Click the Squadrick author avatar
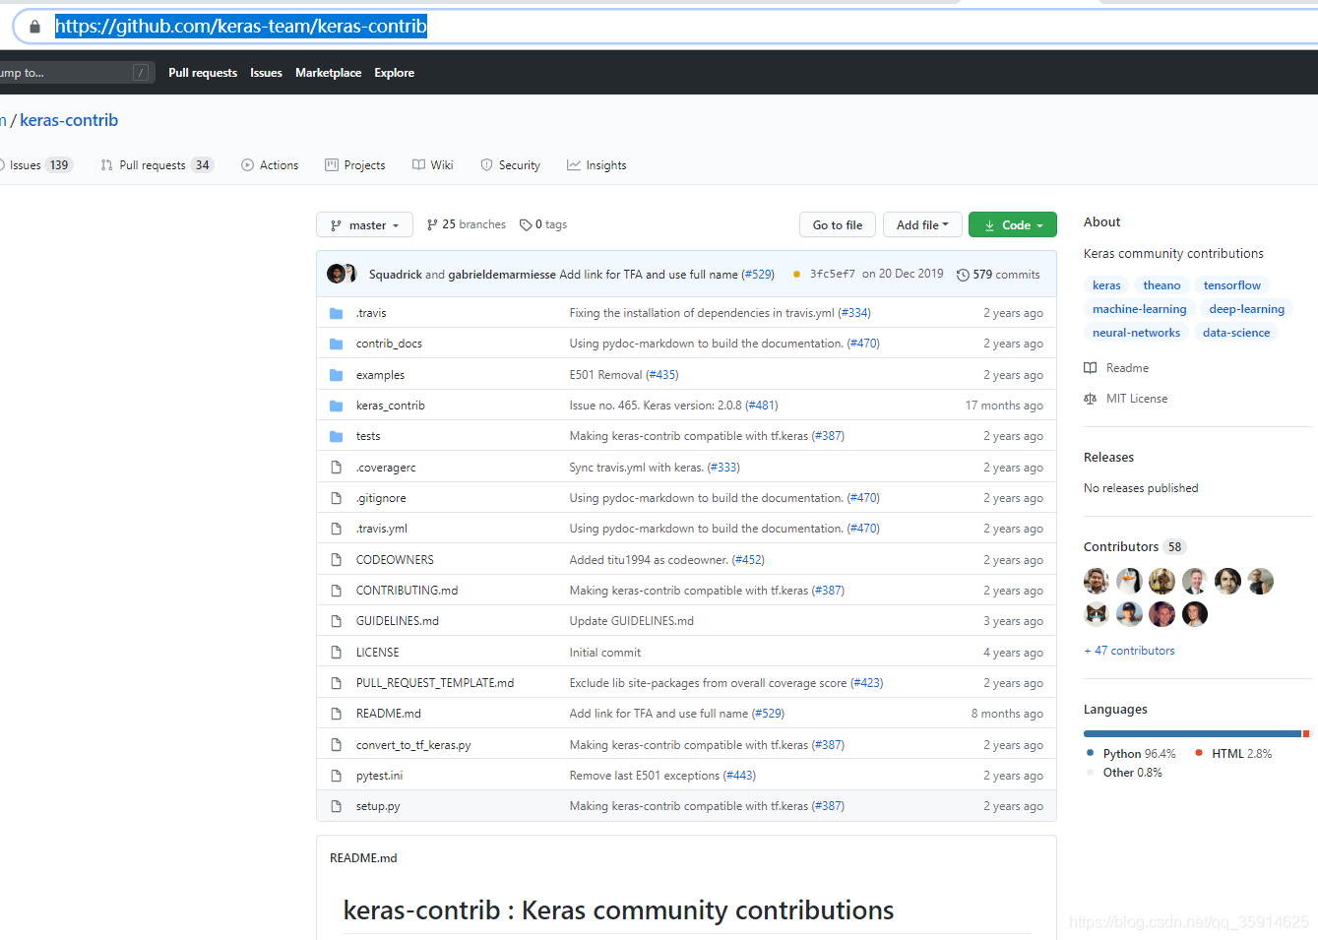The height and width of the screenshot is (940, 1318). coord(336,274)
